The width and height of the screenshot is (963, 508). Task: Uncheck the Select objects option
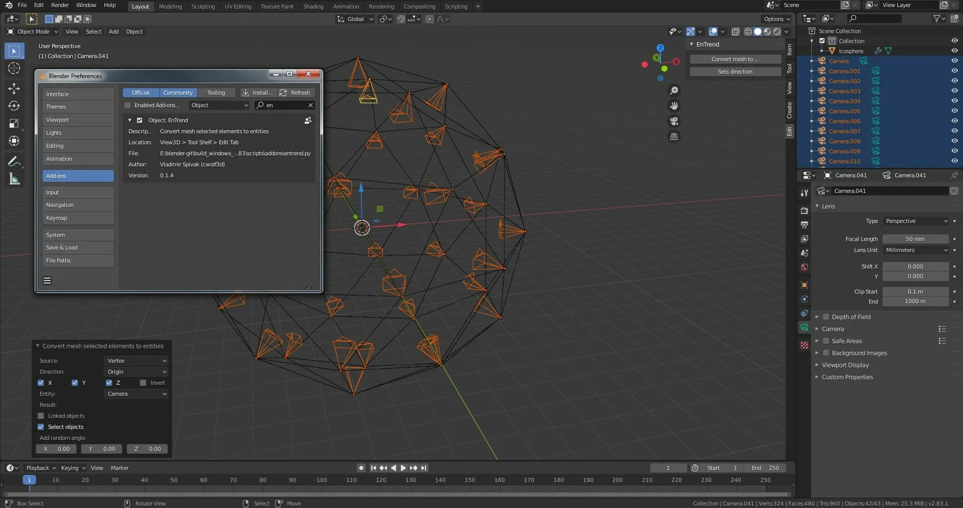[x=41, y=427]
